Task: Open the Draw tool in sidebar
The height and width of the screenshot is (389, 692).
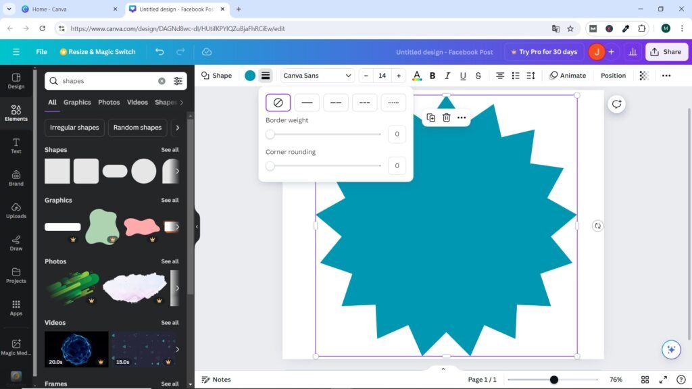Action: (16, 242)
